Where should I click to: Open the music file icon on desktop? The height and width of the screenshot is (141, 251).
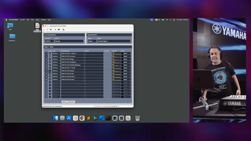[x=37, y=25]
